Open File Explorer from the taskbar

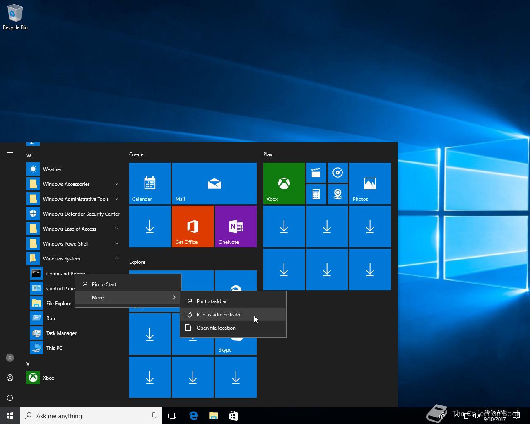tap(213, 416)
